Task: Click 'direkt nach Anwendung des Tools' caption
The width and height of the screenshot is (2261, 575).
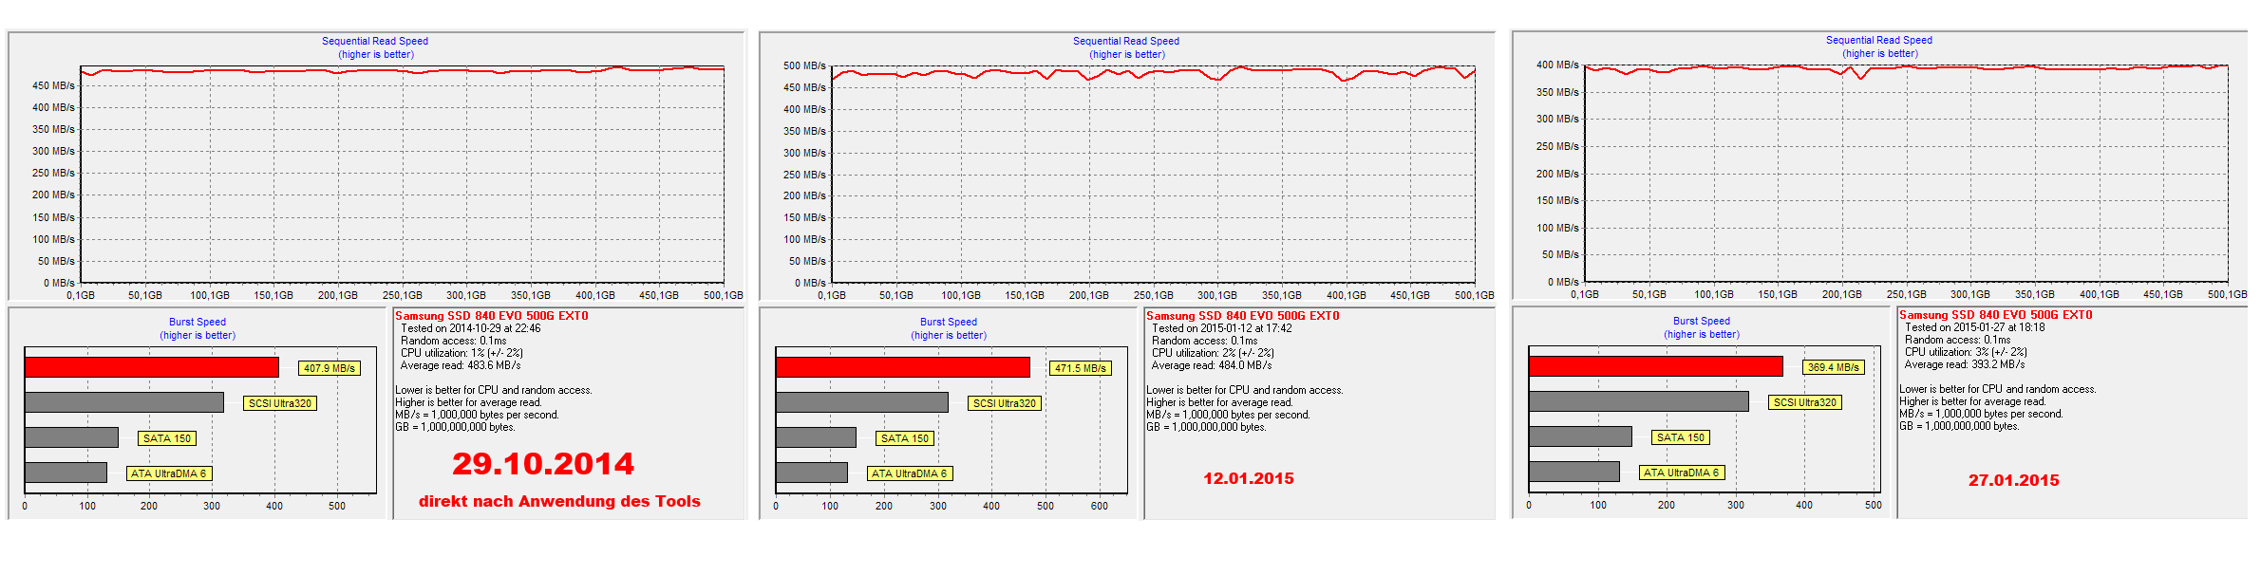Action: 559,501
